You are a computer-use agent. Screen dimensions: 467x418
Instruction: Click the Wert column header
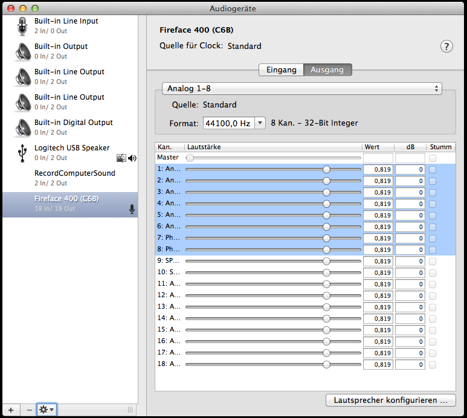pos(378,147)
